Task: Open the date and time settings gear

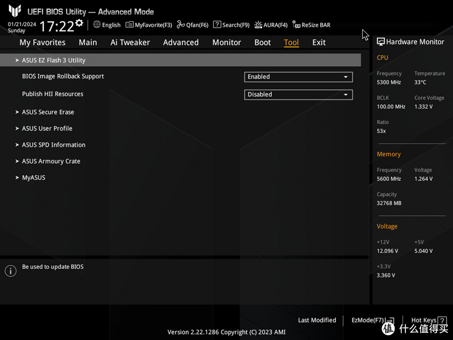Action: pos(79,23)
